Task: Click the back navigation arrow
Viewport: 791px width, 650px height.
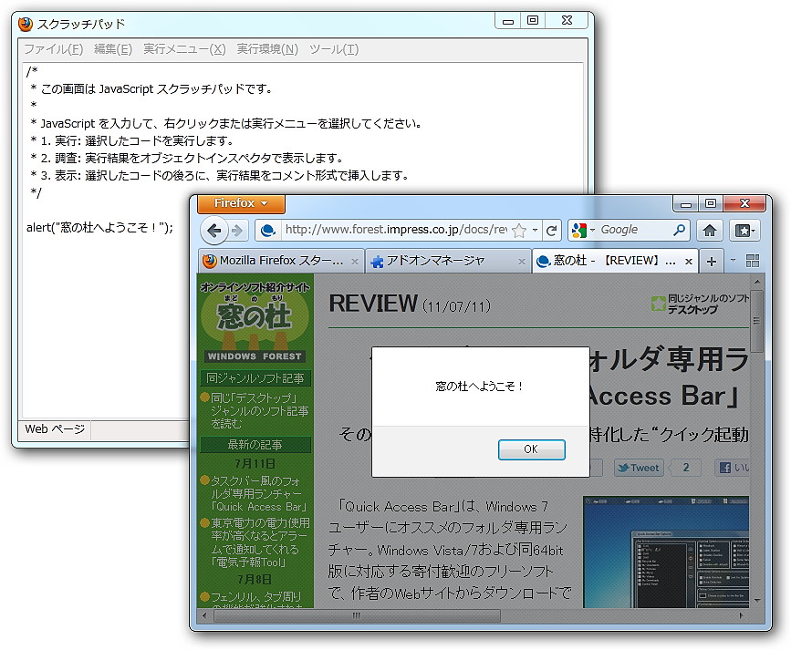Action: (216, 230)
